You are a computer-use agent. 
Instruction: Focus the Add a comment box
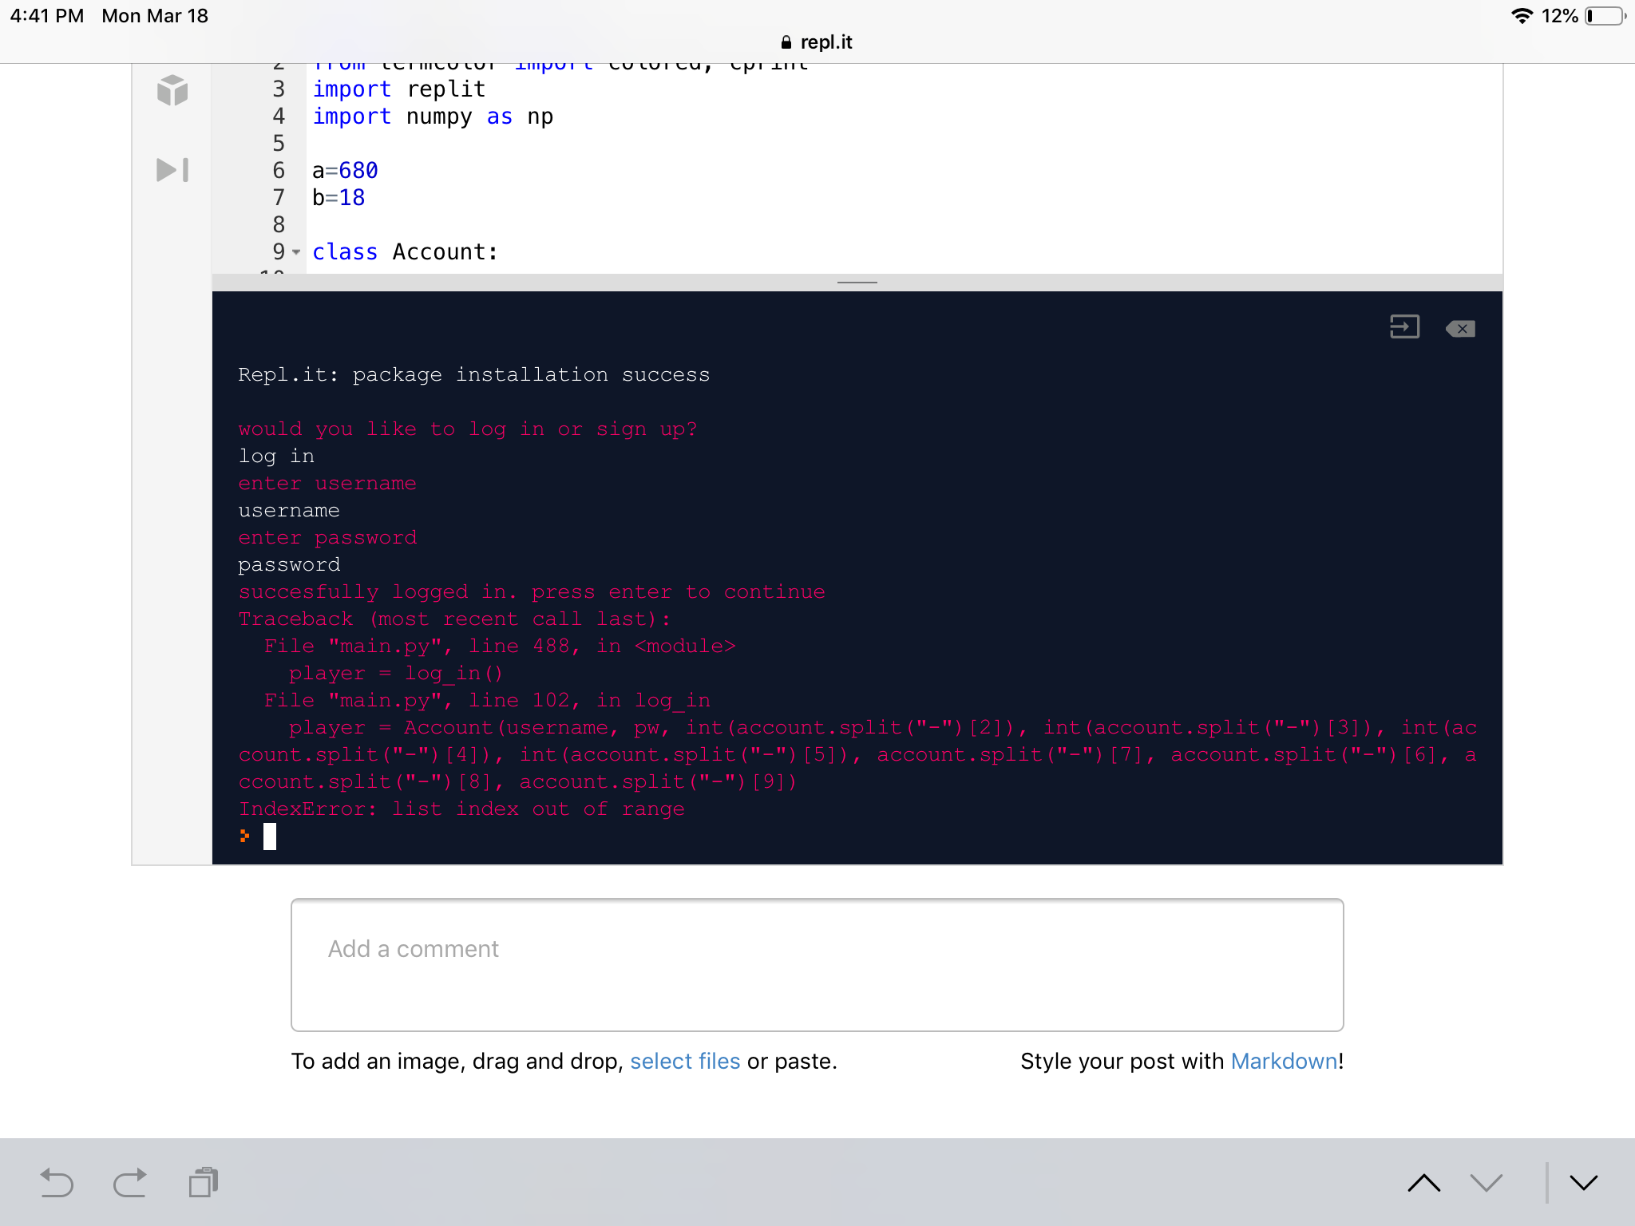point(817,964)
